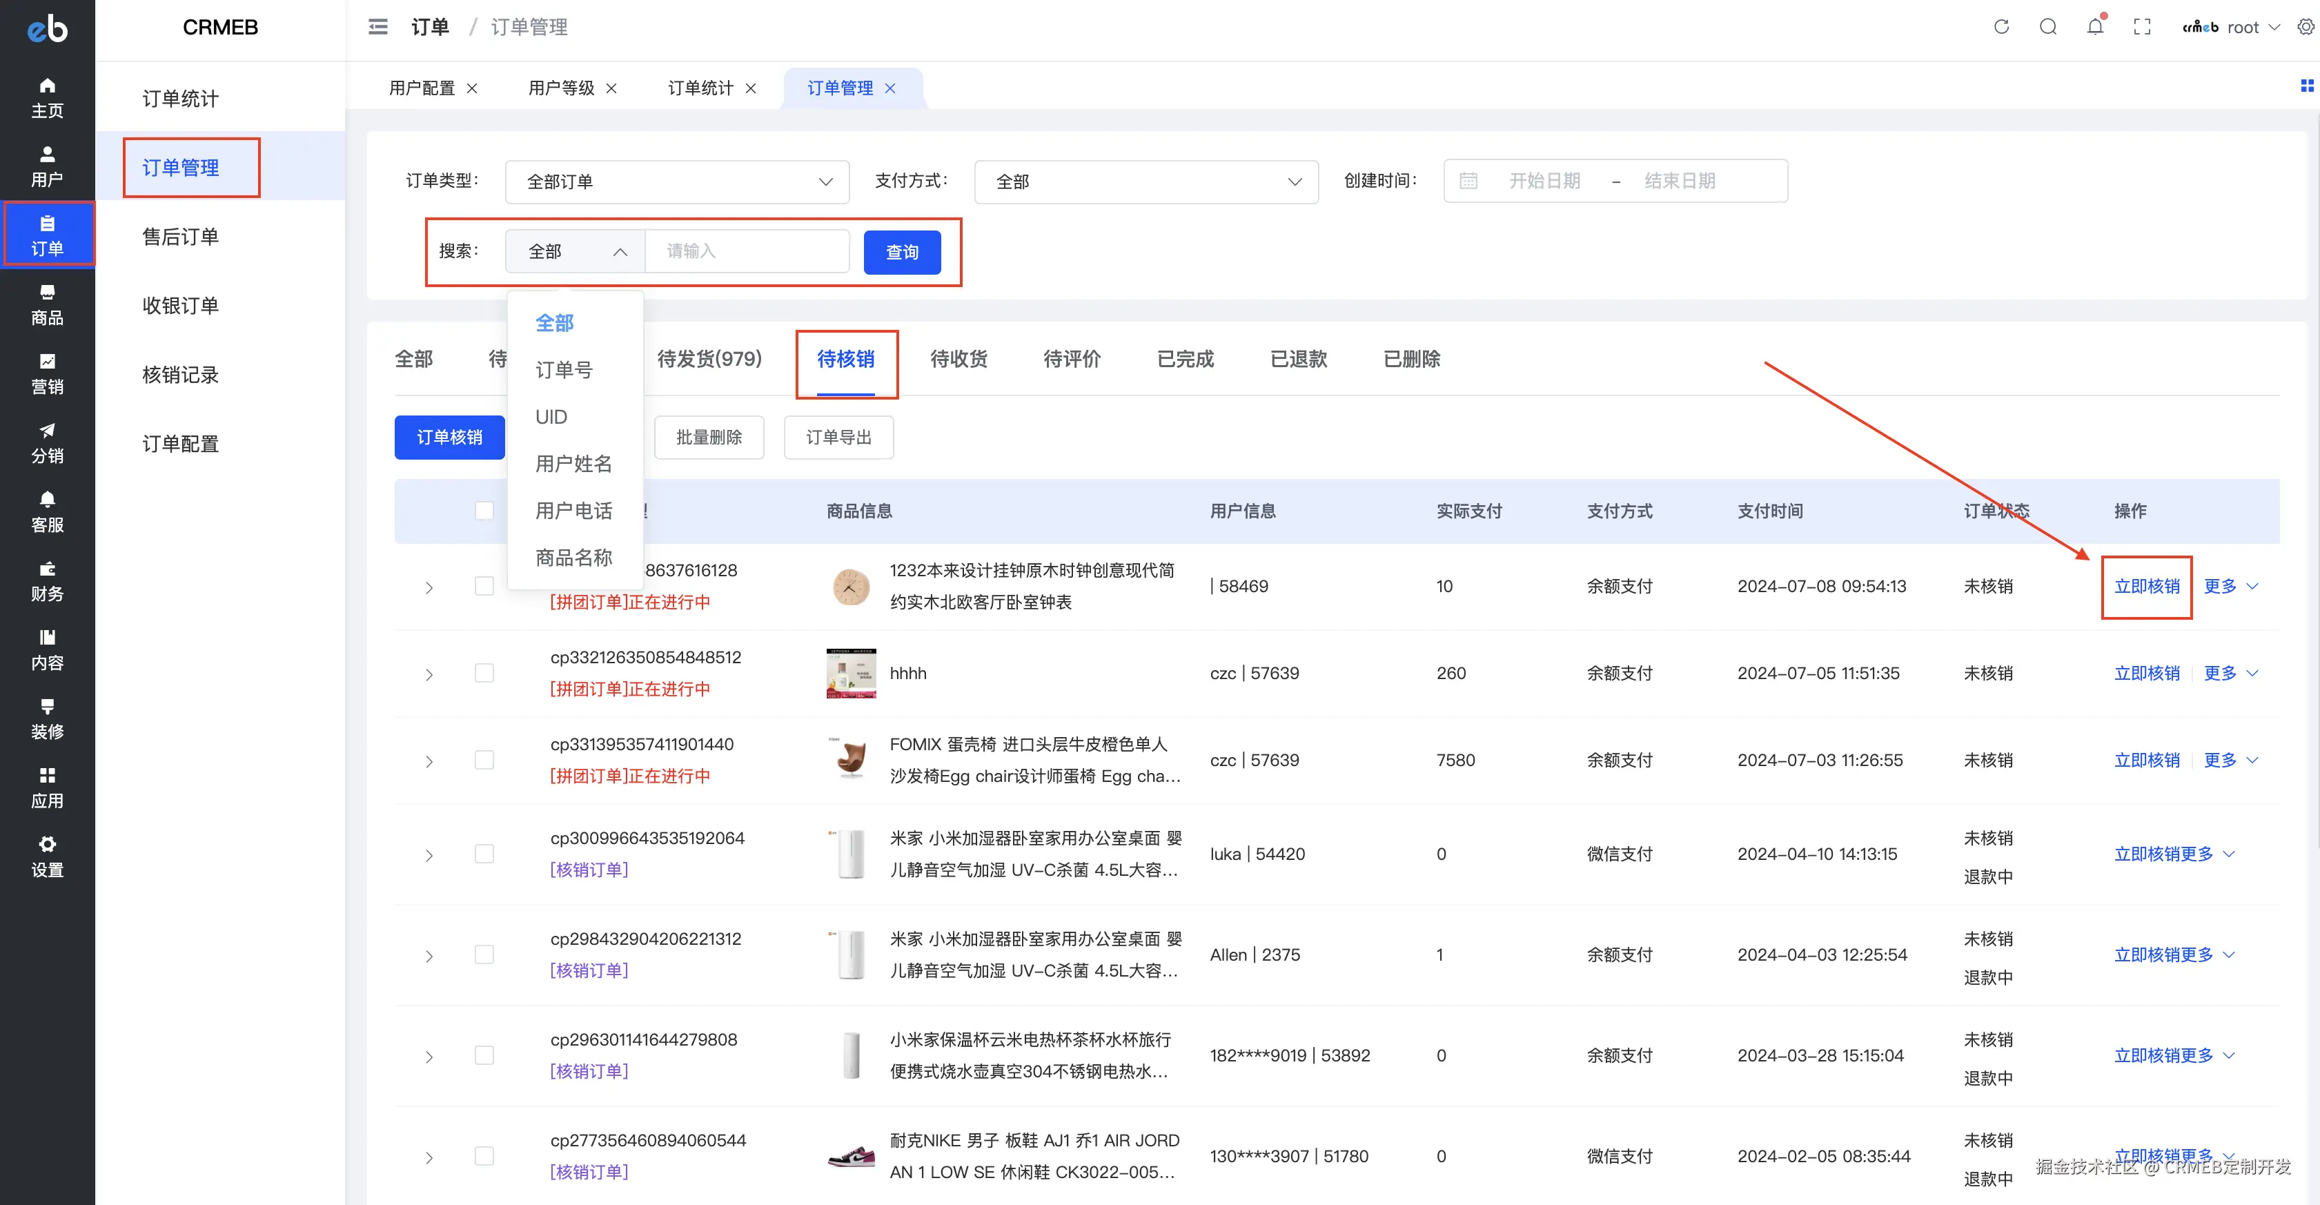Collapse sidebar with hamburger menu icon
Viewport: 2320px width, 1205px height.
(378, 27)
